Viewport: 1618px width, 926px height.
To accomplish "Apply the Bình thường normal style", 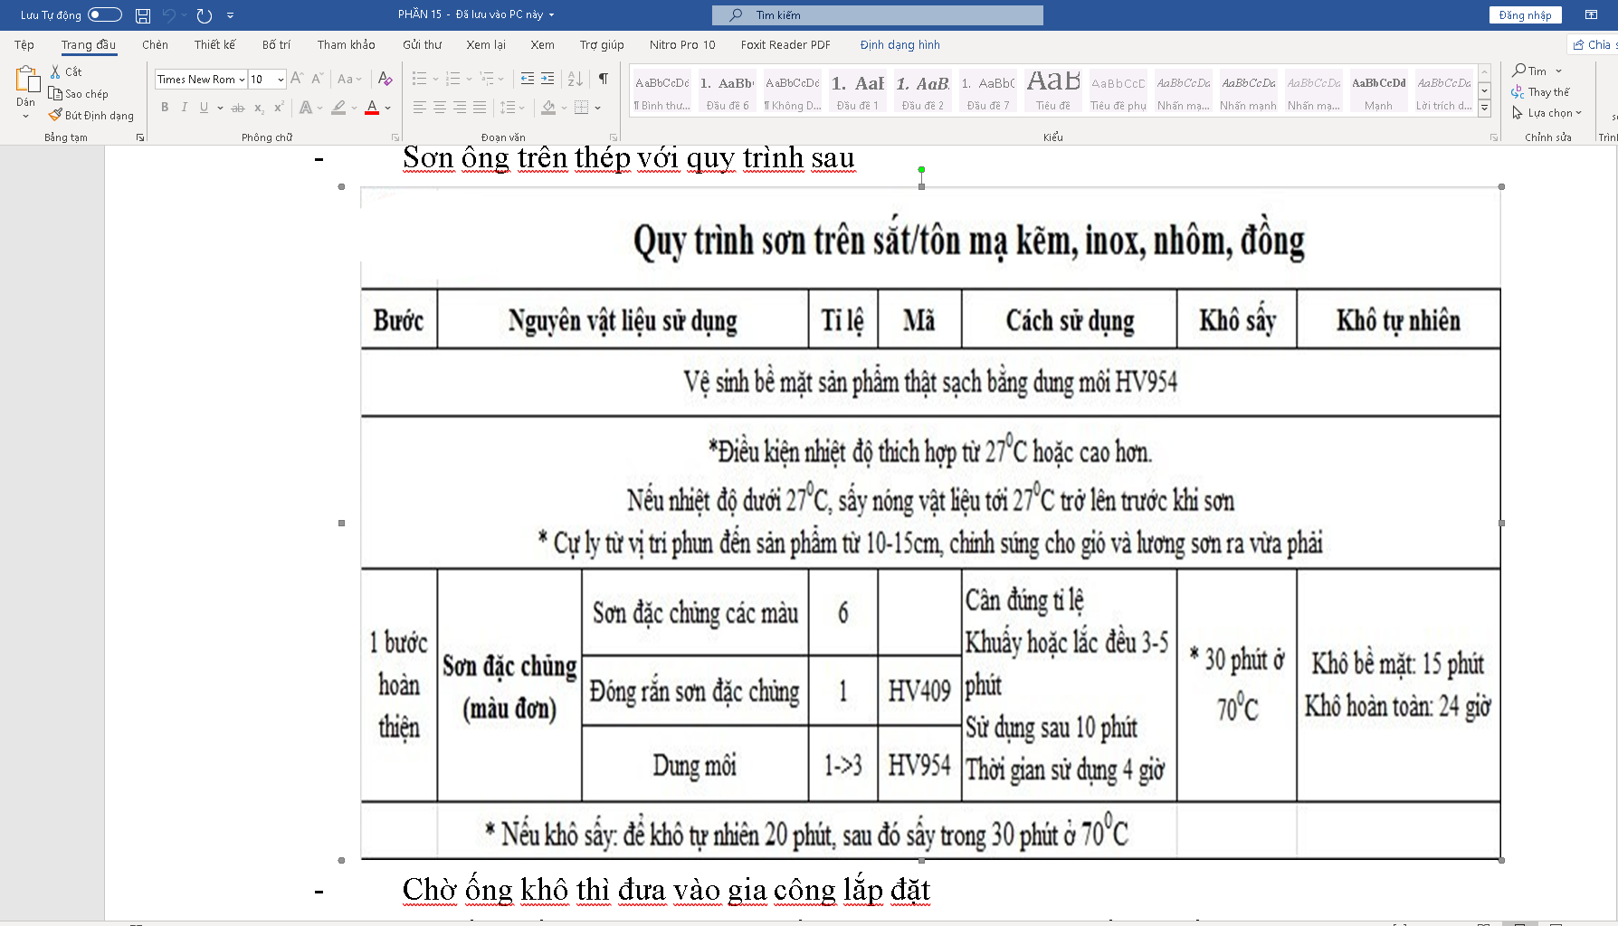I will point(661,92).
